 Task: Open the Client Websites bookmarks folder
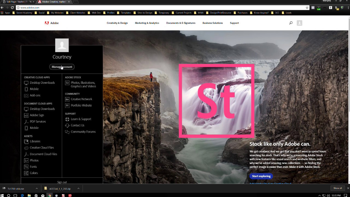pyautogui.click(x=75, y=13)
